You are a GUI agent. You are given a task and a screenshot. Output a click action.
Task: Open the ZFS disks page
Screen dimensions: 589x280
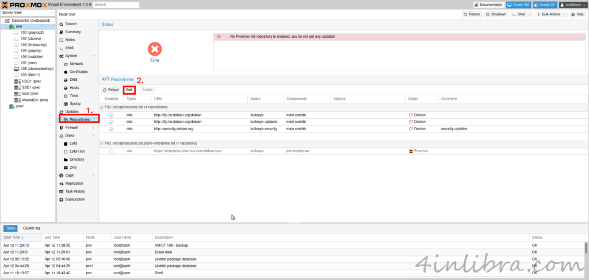click(74, 167)
